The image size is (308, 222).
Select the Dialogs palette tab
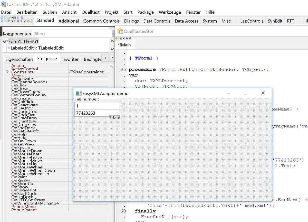pyautogui.click(x=131, y=21)
